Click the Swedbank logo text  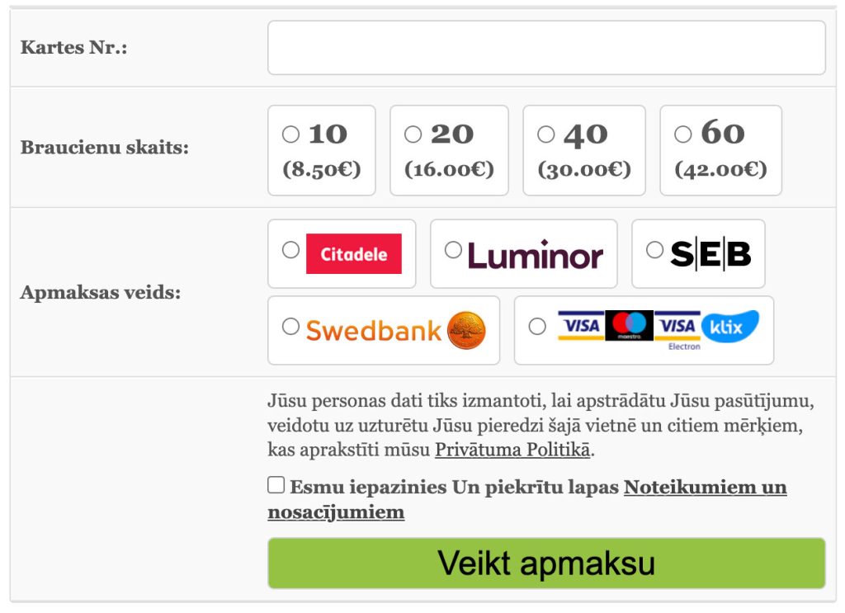374,331
